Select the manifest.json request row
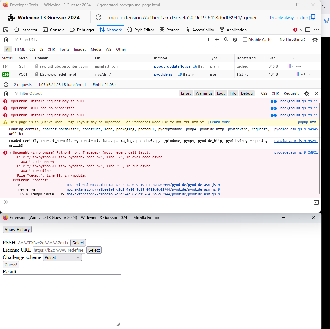The width and height of the screenshot is (330, 329). [161, 66]
